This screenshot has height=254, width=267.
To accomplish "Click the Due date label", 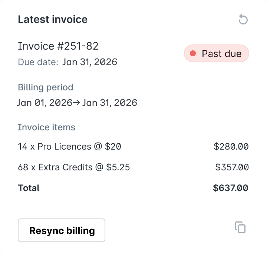I will [38, 62].
